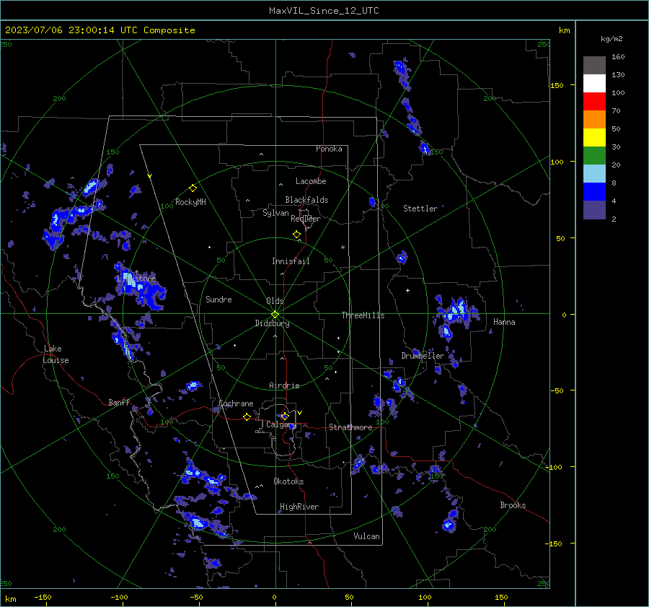
Task: Click the legend value 160
Action: [x=618, y=57]
